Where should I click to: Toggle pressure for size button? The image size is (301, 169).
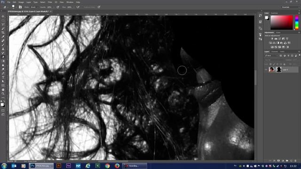[x=99, y=7]
